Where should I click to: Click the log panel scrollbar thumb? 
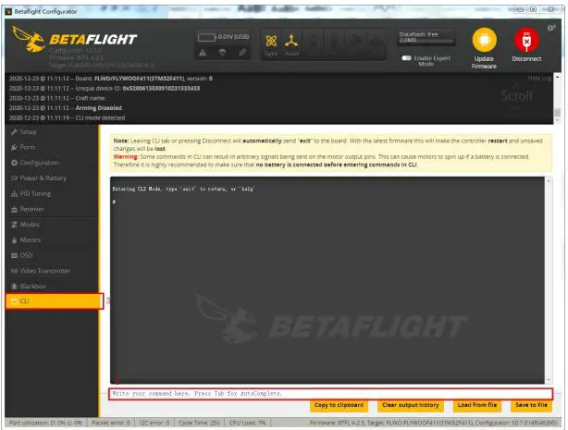(558, 113)
